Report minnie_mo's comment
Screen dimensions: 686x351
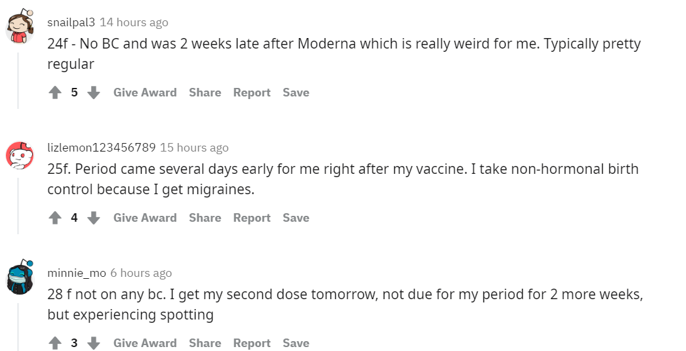pos(252,343)
